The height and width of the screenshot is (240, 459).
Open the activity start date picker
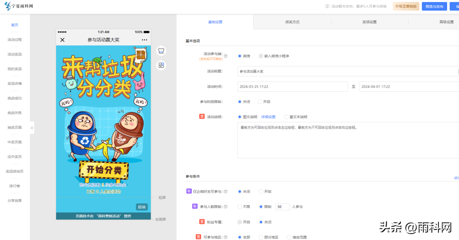pyautogui.click(x=292, y=87)
